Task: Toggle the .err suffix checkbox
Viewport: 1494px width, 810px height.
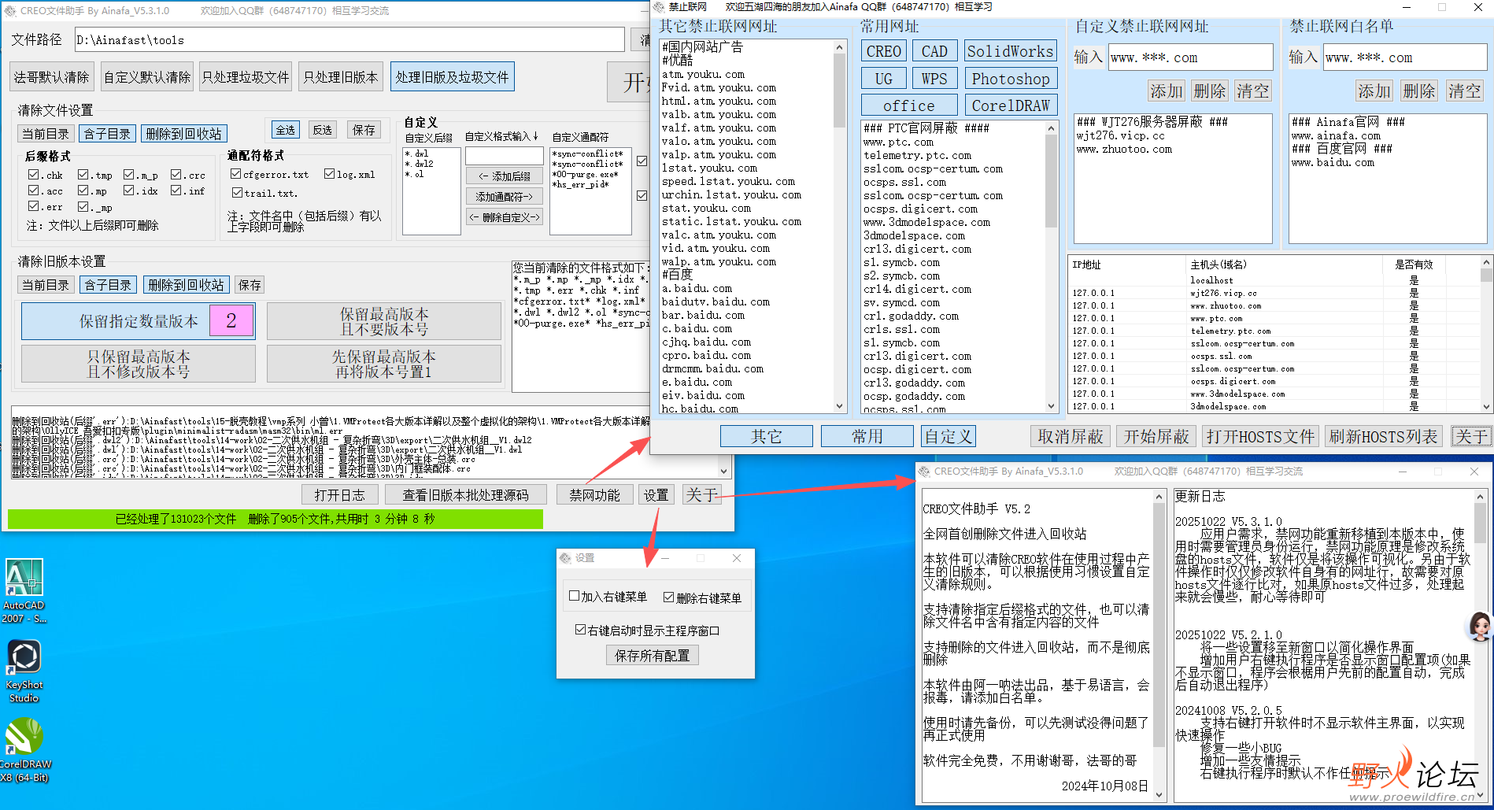Action: 34,206
